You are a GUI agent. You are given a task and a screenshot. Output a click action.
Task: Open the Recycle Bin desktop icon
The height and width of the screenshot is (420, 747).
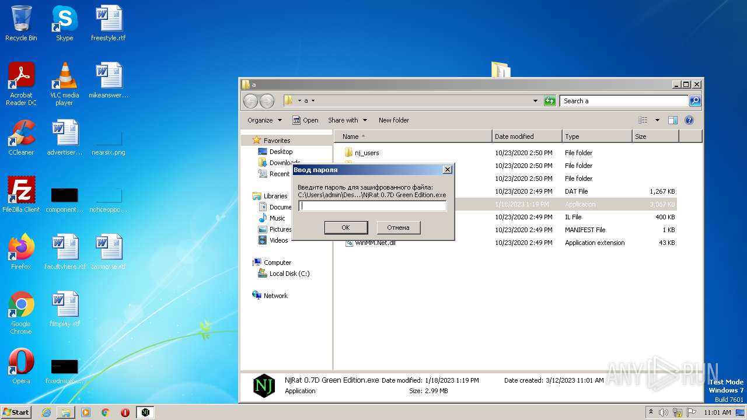(x=21, y=23)
